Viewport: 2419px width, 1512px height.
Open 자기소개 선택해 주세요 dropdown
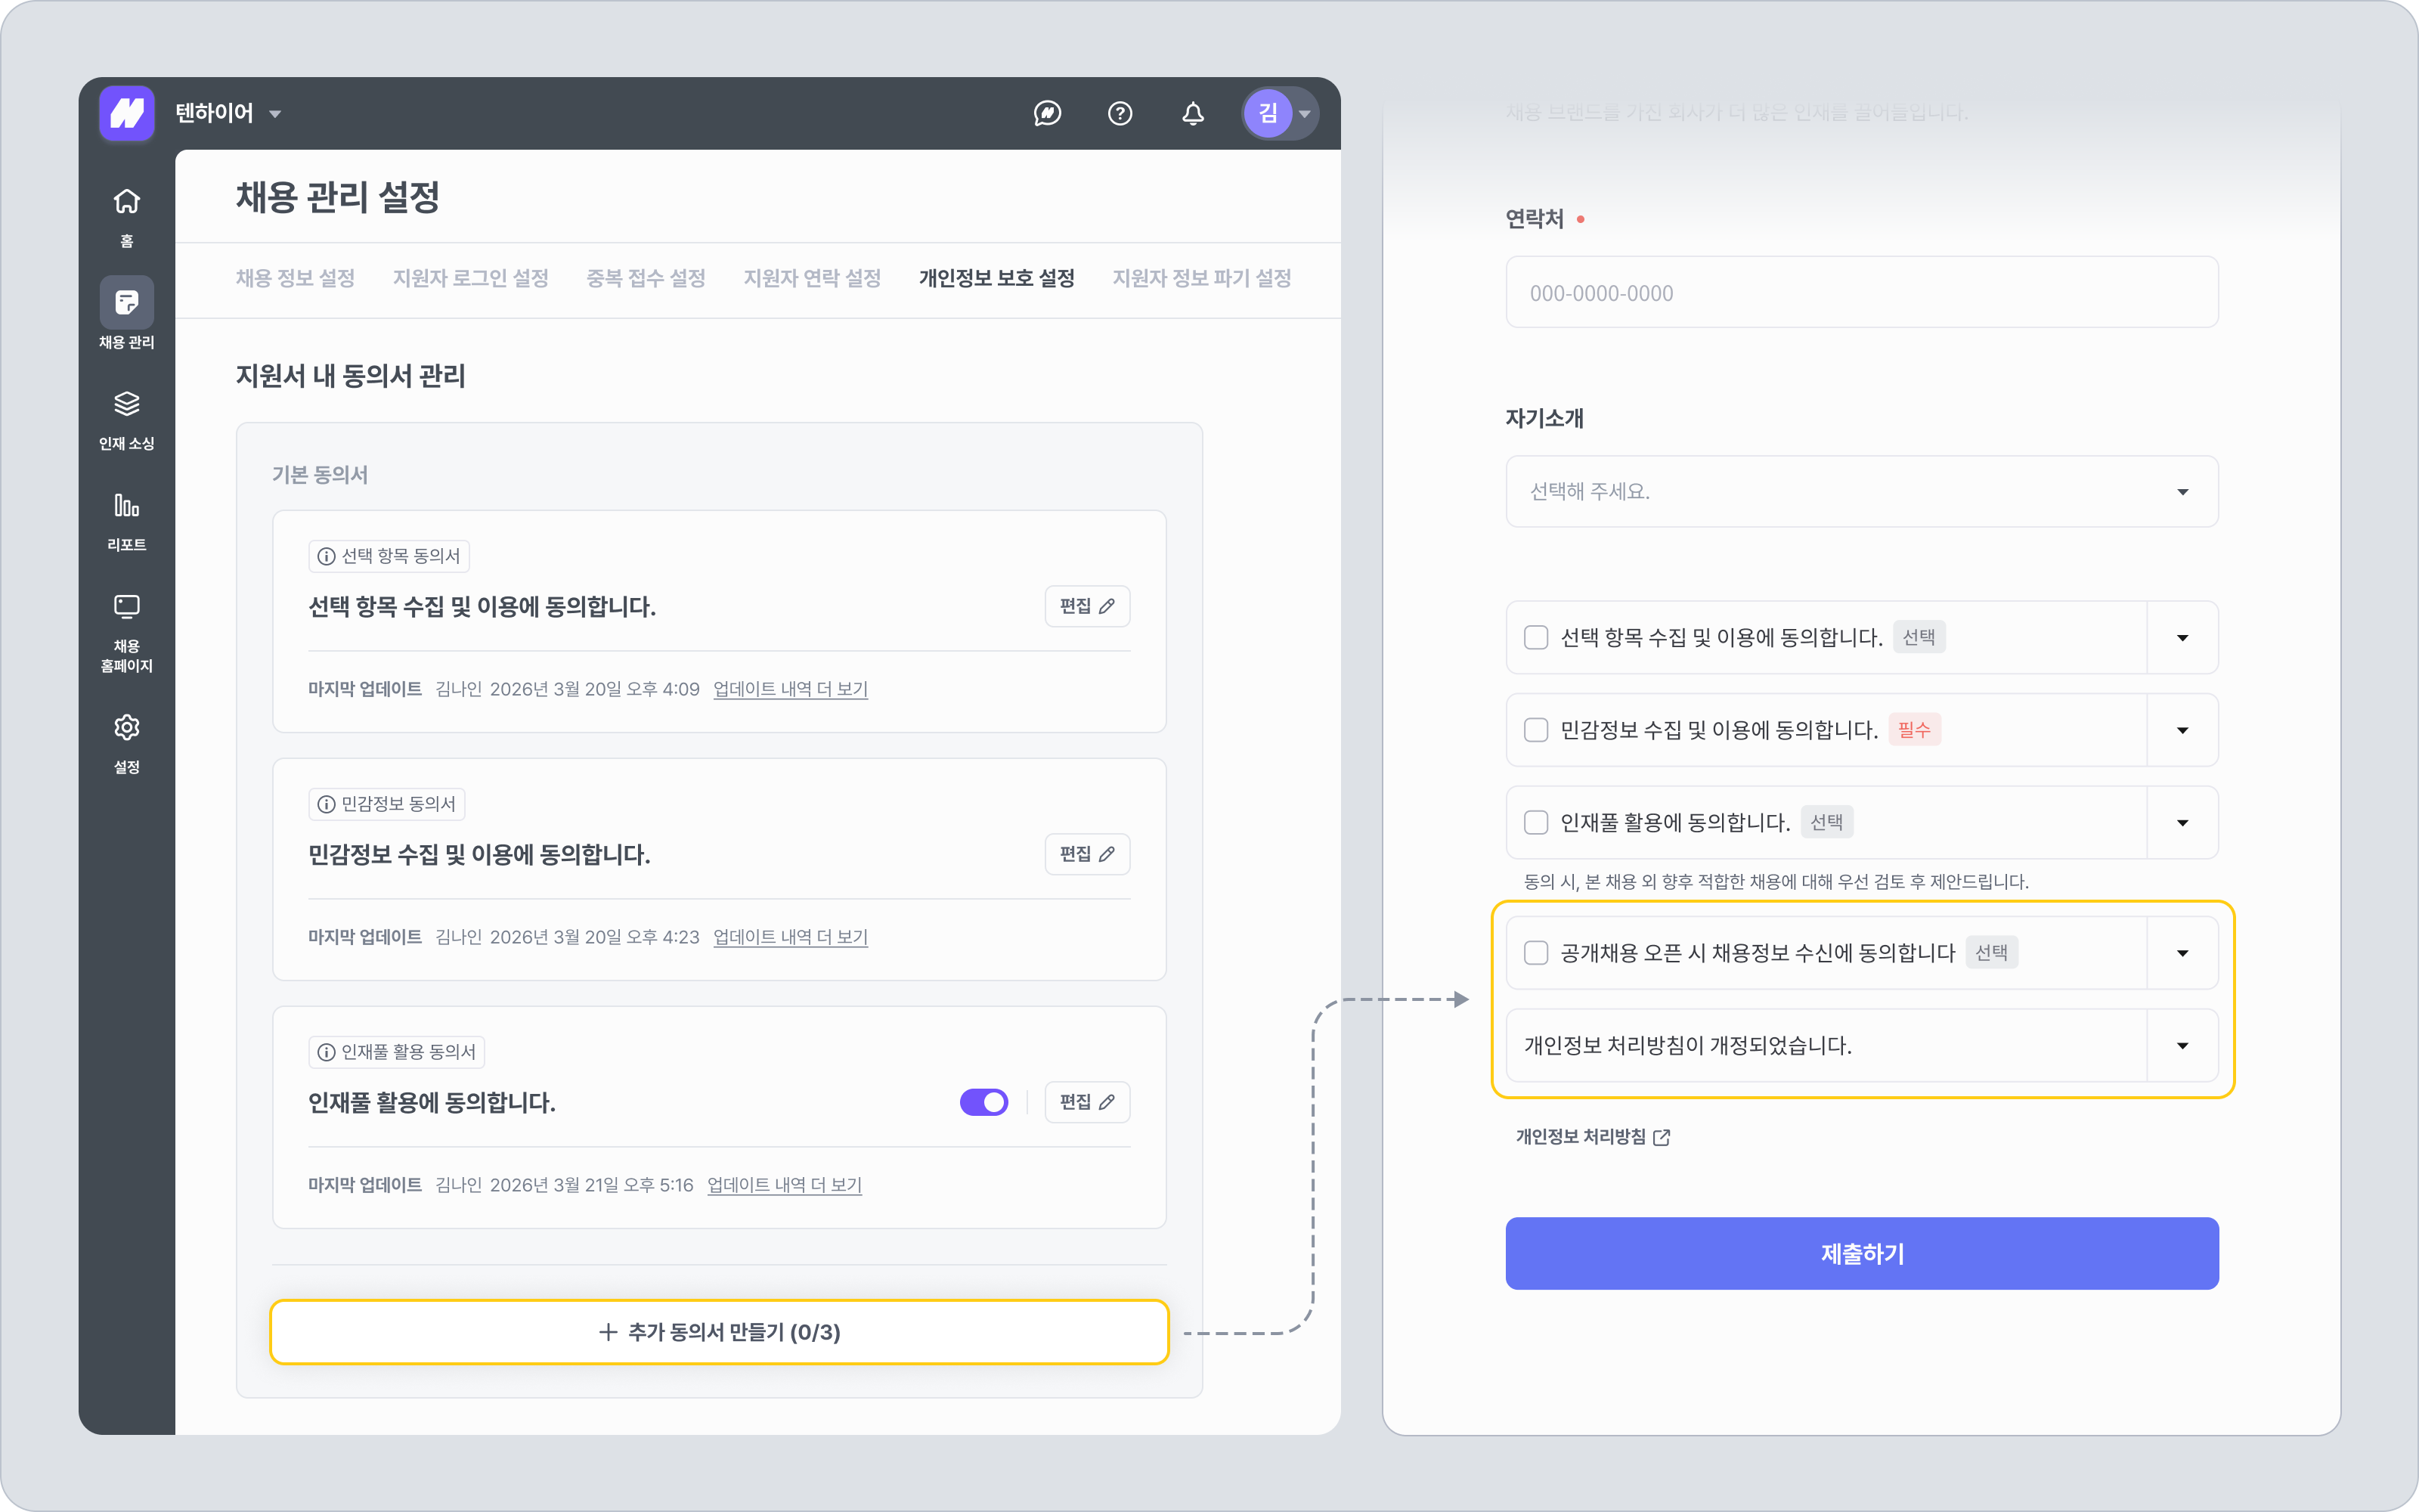click(1861, 492)
